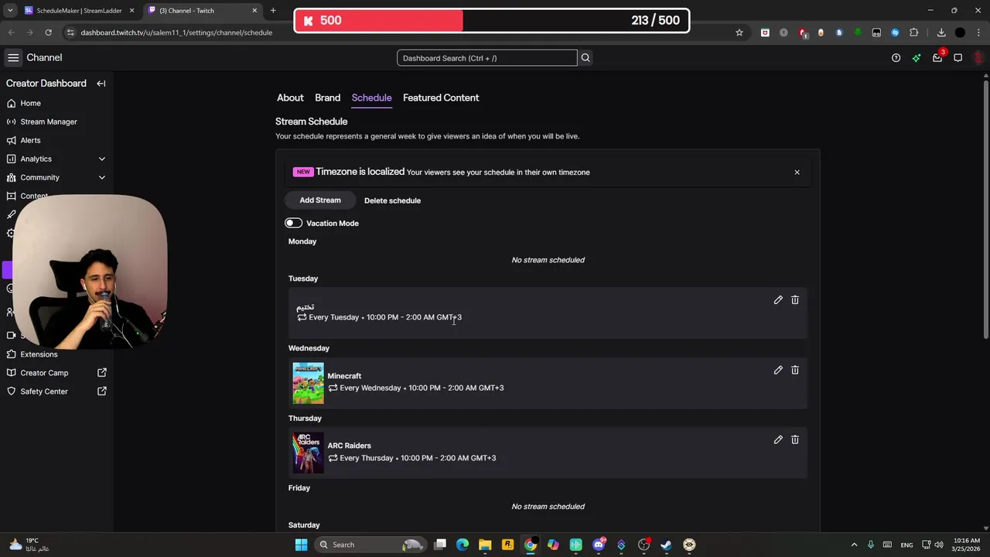Viewport: 990px width, 557px height.
Task: Click the Shazam extension icon
Action: 895,32
